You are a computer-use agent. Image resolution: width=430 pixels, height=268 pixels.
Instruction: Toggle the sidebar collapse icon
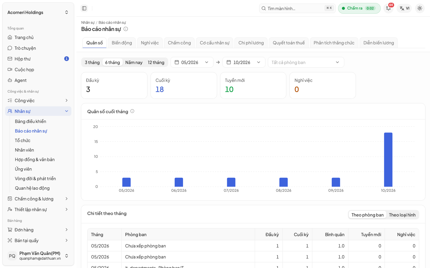(x=84, y=8)
